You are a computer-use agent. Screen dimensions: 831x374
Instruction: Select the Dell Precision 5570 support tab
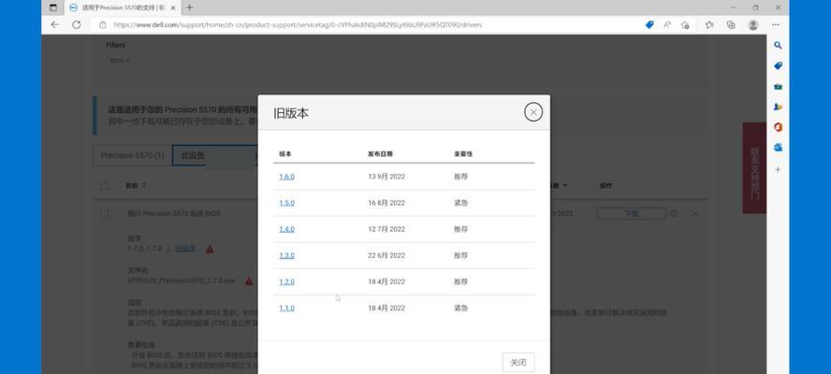123,7
